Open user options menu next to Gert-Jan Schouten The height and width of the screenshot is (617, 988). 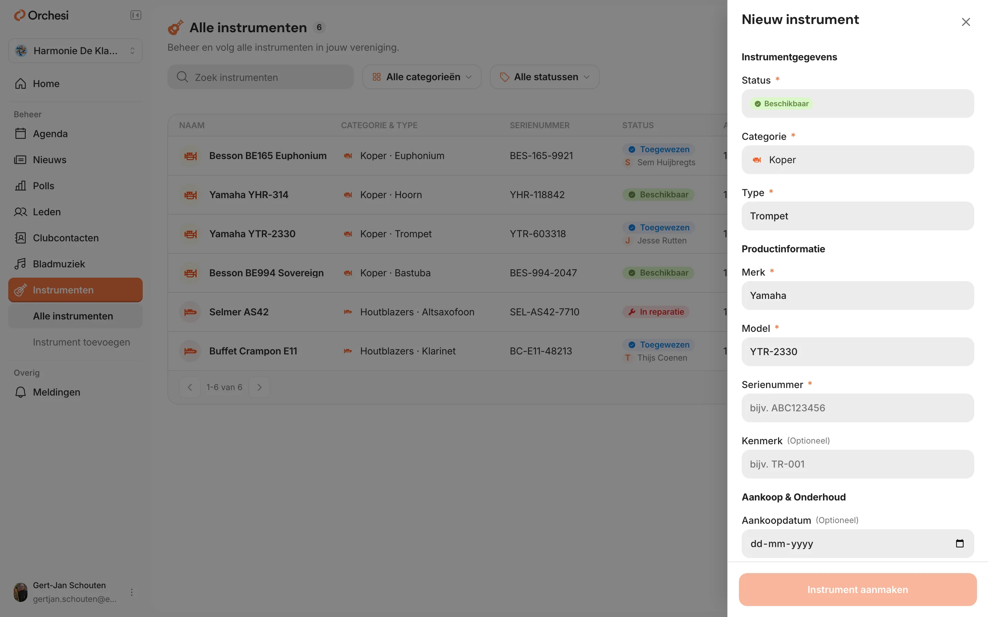pyautogui.click(x=131, y=592)
